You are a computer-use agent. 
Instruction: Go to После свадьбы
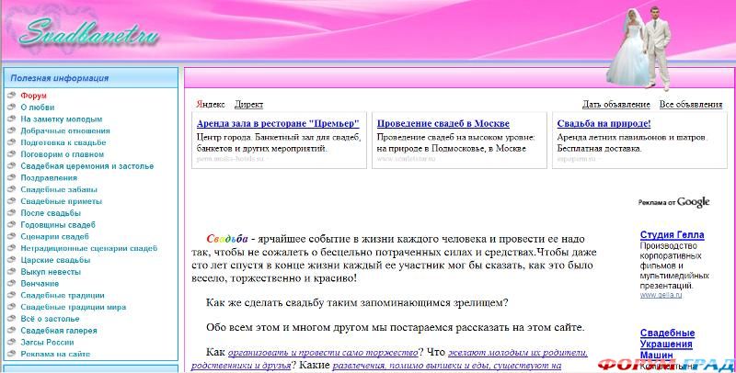pyautogui.click(x=51, y=213)
